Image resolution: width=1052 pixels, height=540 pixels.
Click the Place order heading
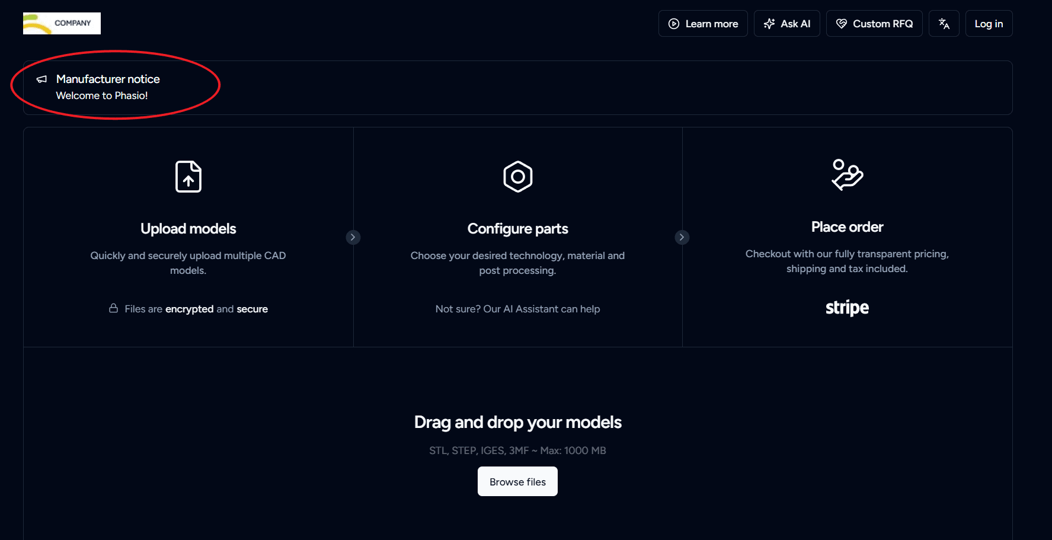(847, 227)
